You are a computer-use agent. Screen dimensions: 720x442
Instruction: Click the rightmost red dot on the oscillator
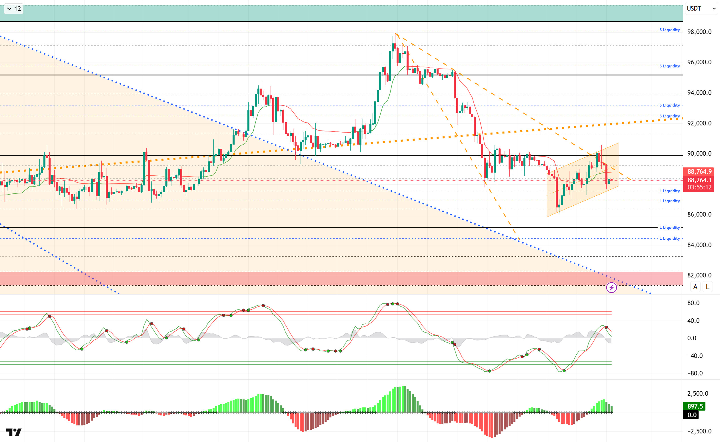606,327
